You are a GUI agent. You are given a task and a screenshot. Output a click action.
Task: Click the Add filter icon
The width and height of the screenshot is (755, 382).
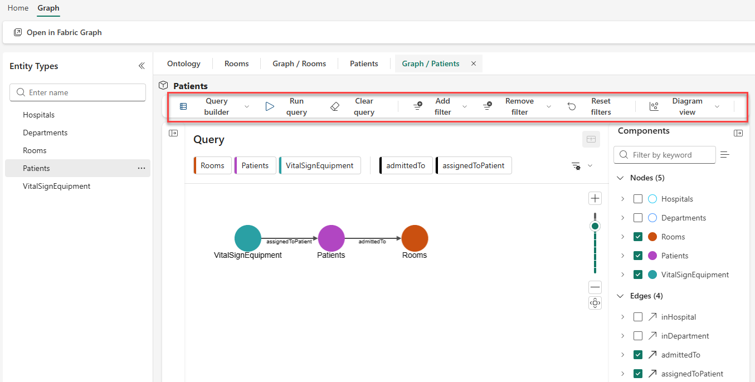(x=418, y=106)
